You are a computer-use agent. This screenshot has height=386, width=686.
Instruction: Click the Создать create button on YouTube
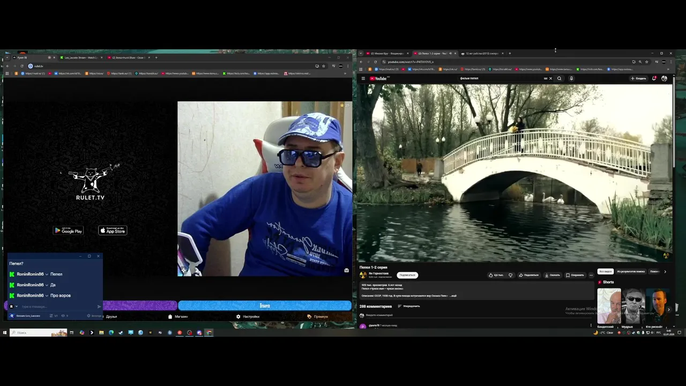click(638, 78)
